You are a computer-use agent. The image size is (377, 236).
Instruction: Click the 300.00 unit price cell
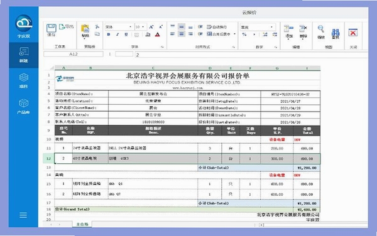coord(277,159)
